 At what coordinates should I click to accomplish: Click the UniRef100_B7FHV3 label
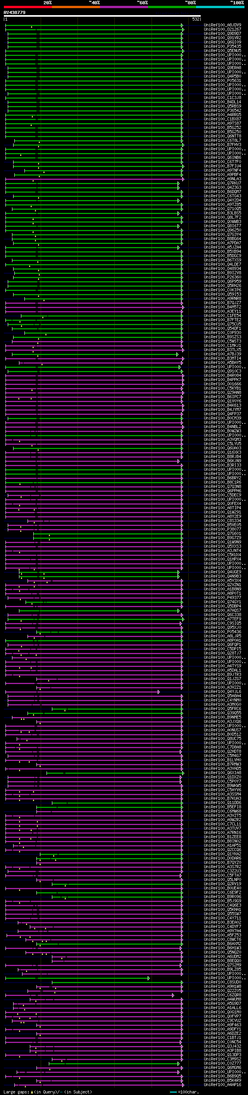222,144
